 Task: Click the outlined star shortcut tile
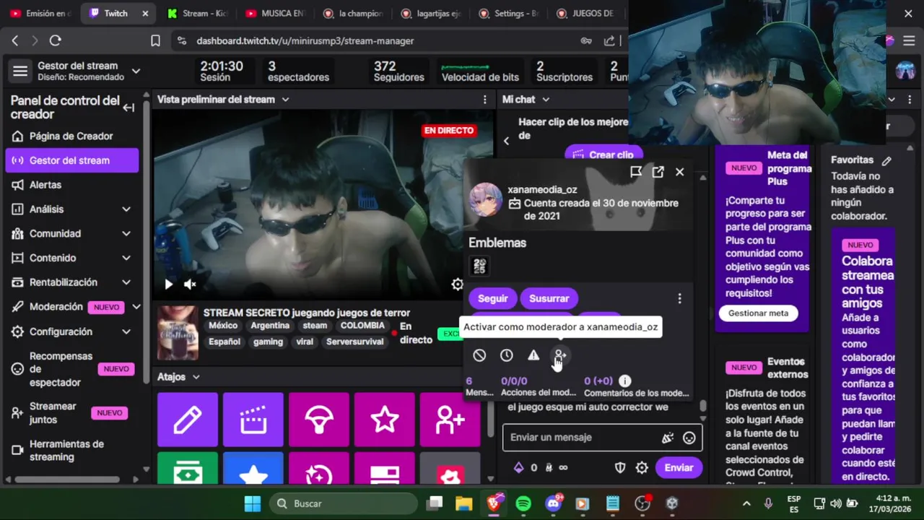coord(385,420)
